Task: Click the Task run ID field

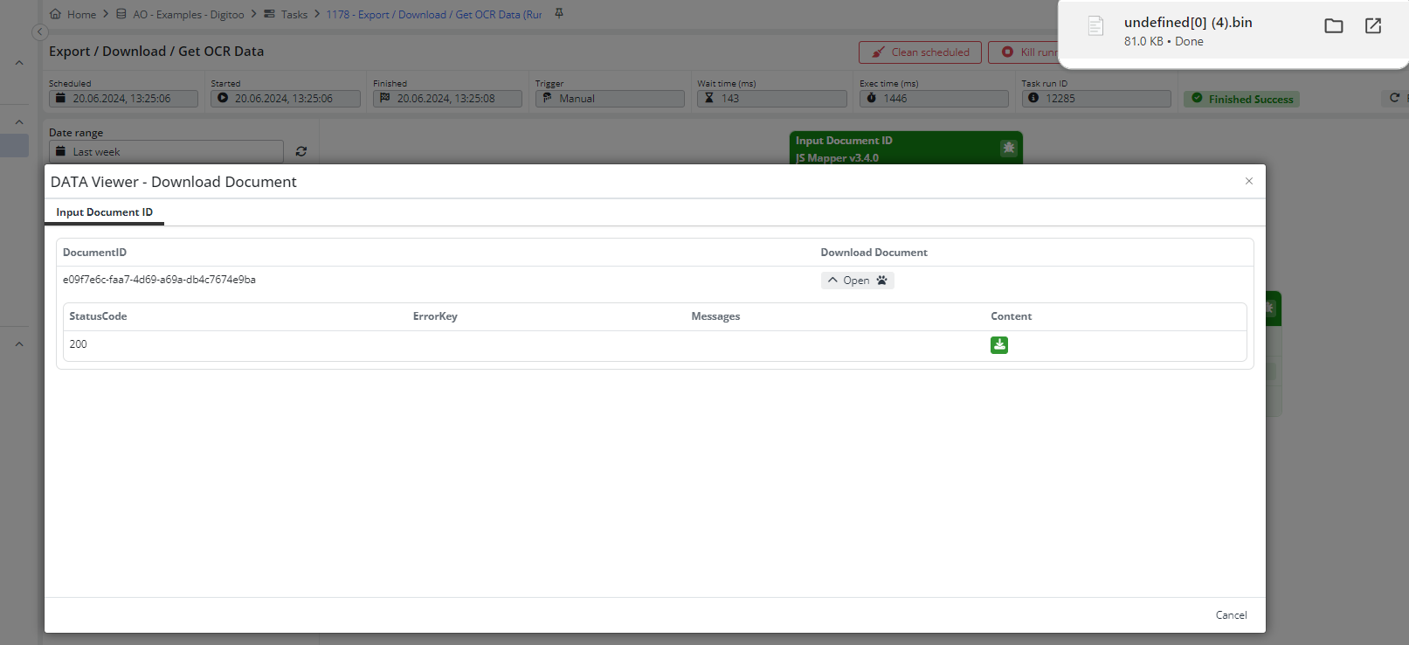Action: click(x=1095, y=99)
